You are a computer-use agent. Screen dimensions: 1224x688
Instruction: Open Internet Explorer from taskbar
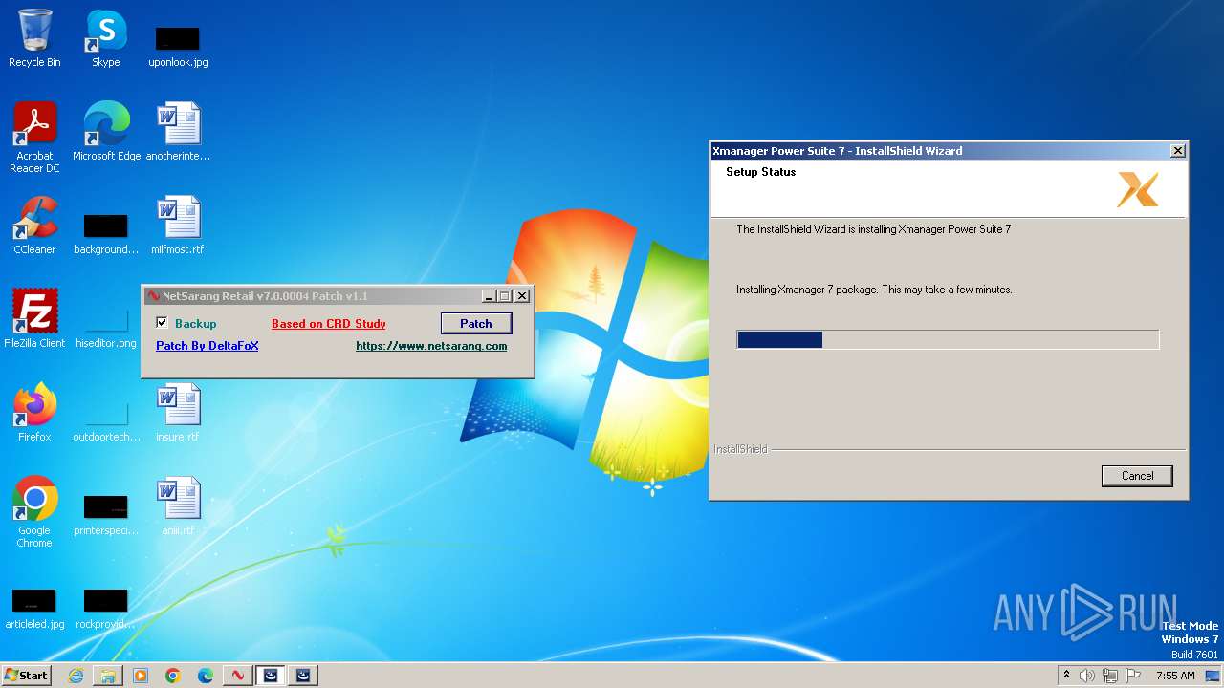coord(76,676)
